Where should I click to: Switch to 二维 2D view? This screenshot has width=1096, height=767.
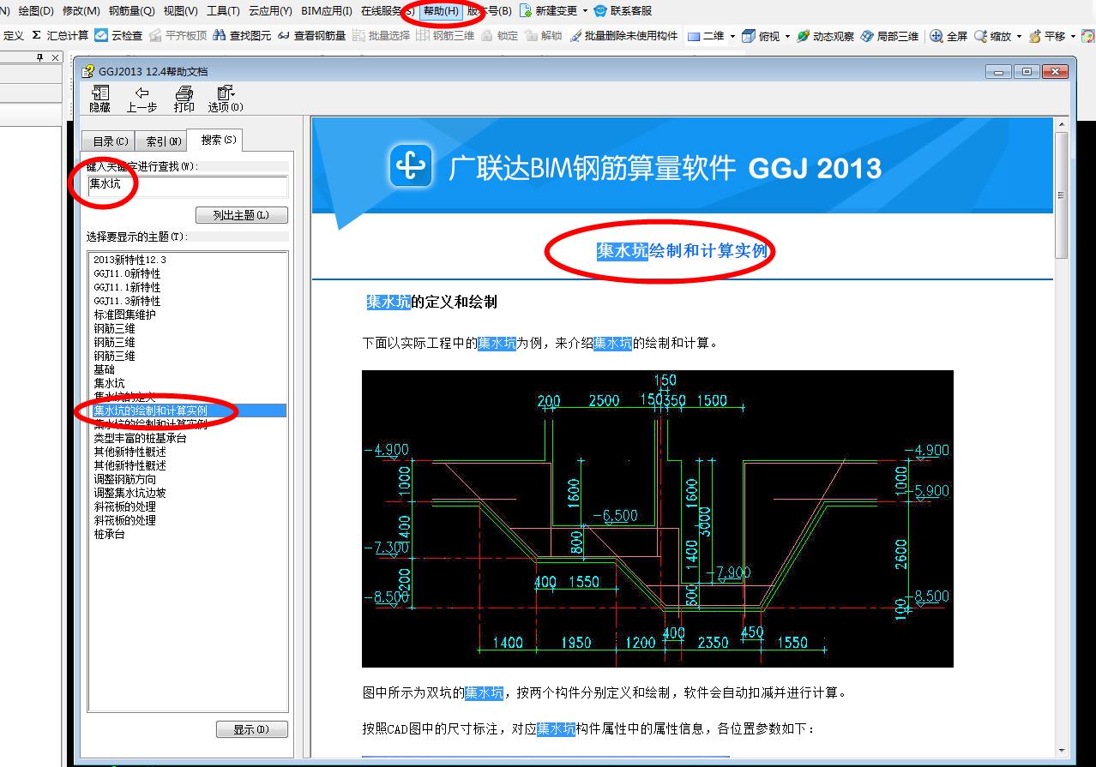coord(706,36)
